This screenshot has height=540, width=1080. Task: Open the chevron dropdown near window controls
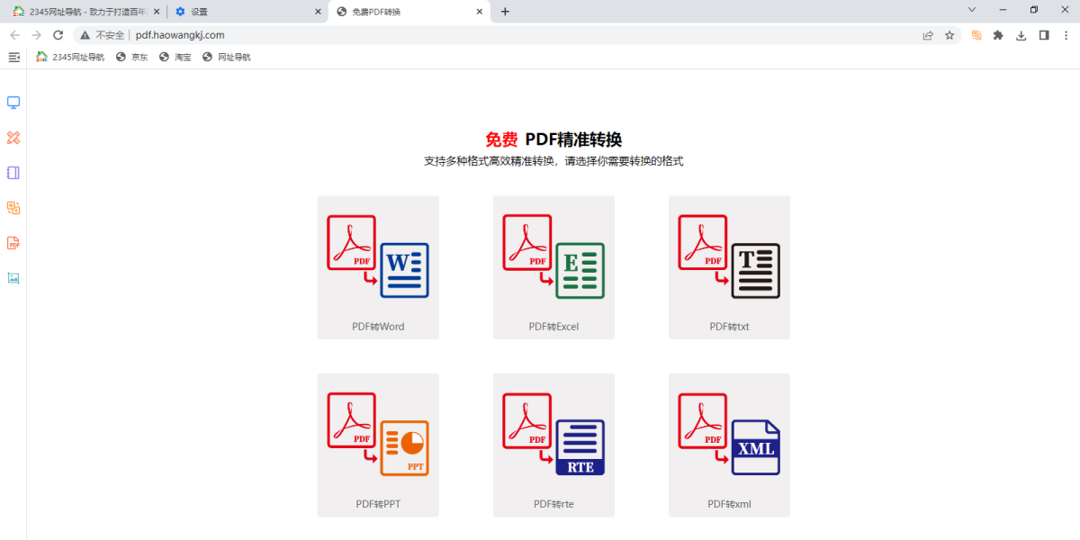click(x=970, y=8)
